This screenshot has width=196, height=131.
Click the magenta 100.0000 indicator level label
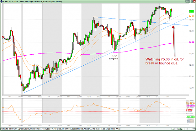tap(190, 106)
